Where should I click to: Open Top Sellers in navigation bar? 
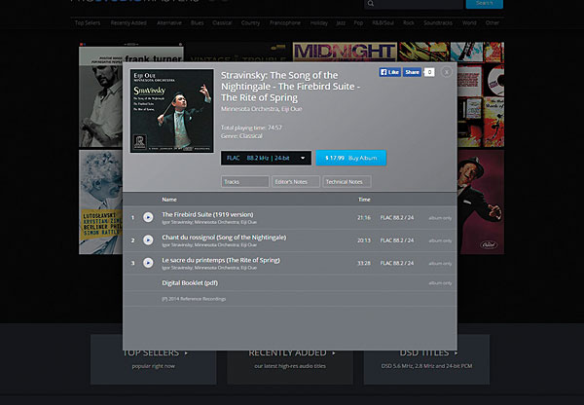click(88, 22)
